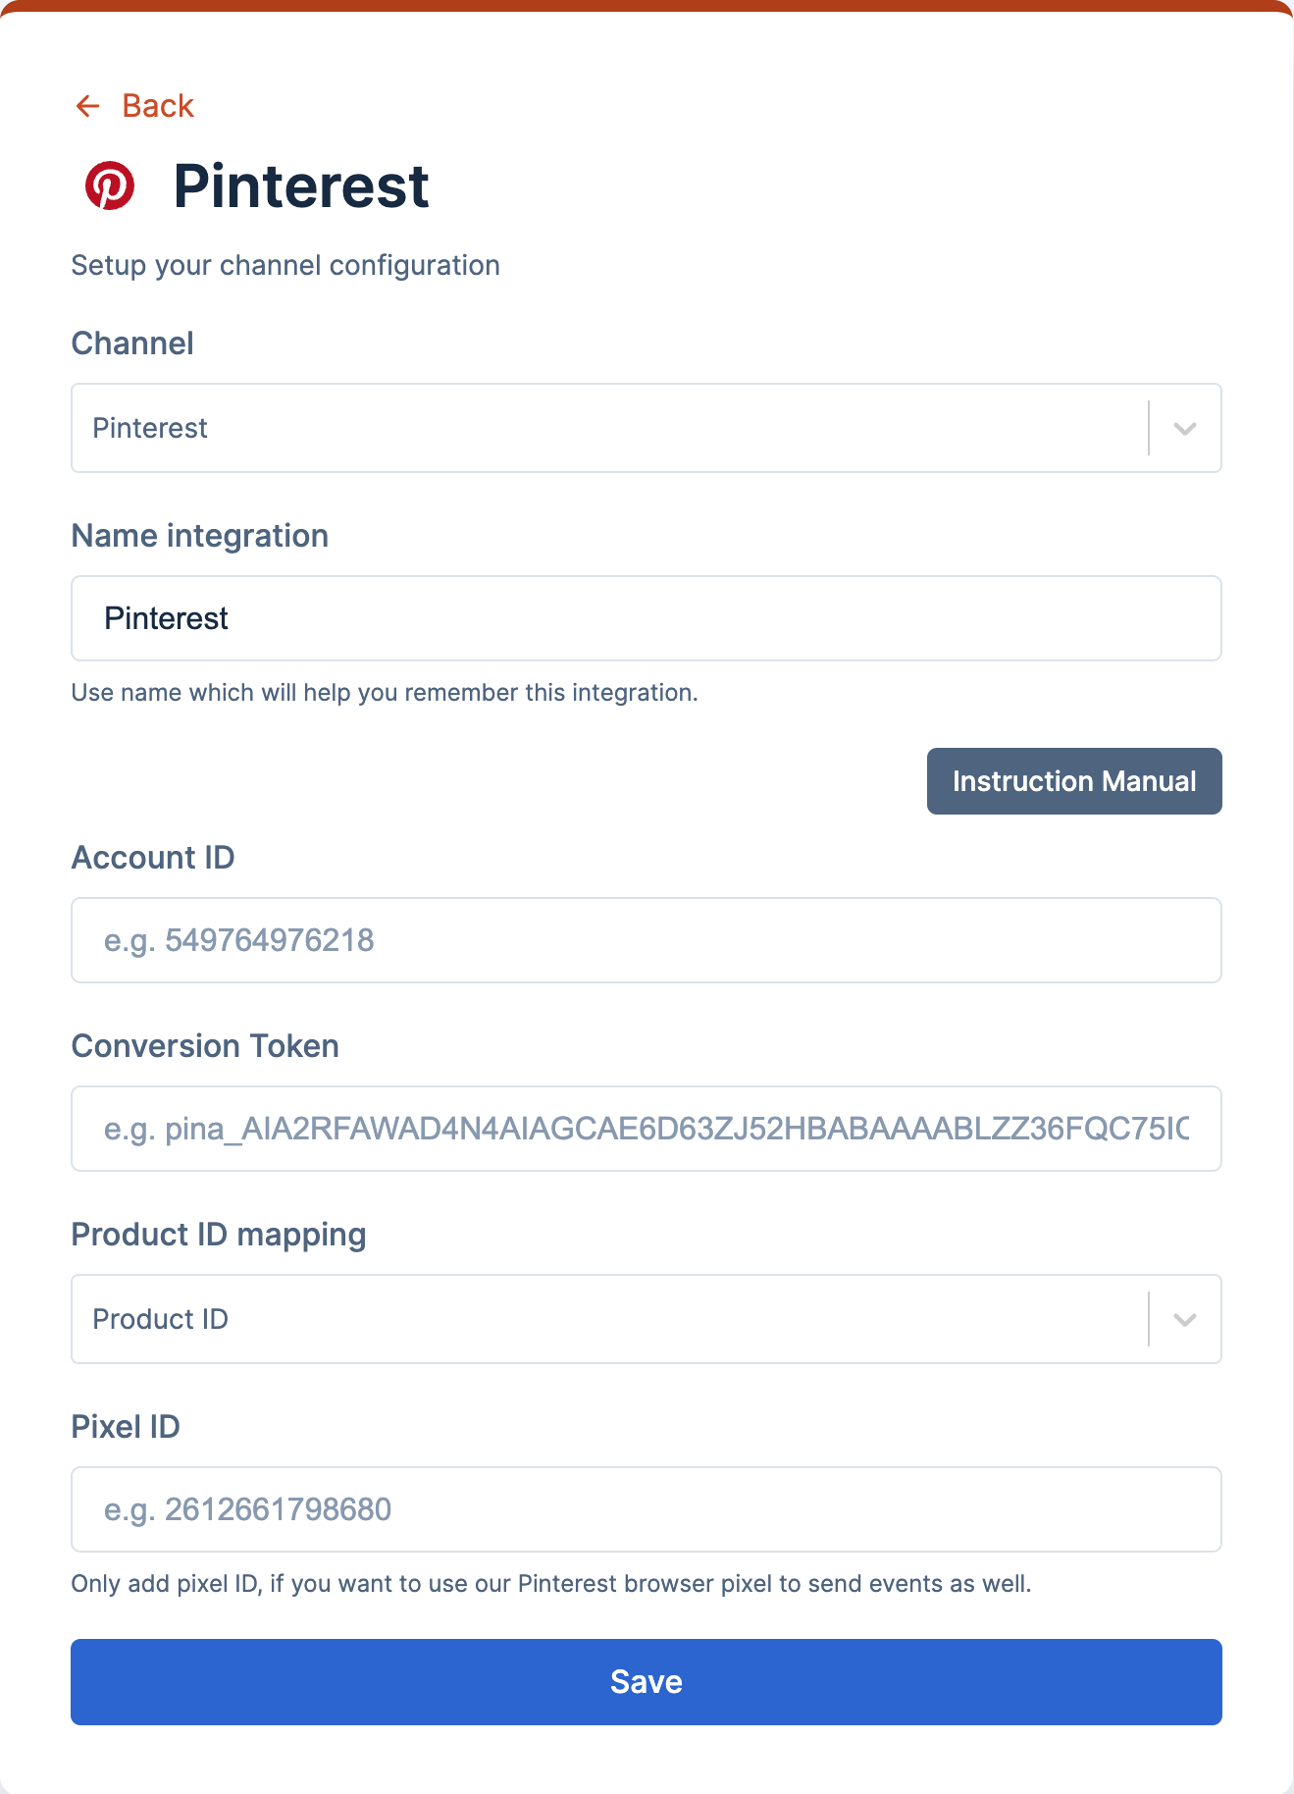Click the "Conversion Token" label
1294x1794 pixels.
[x=205, y=1046]
